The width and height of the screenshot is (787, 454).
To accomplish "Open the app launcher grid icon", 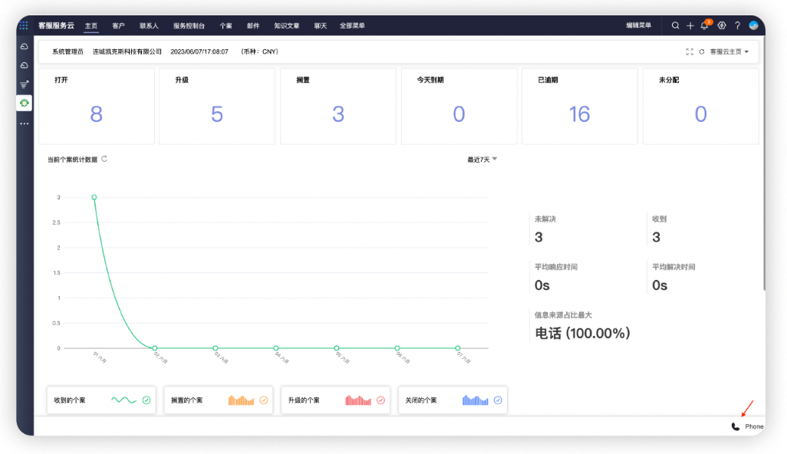I will [24, 25].
